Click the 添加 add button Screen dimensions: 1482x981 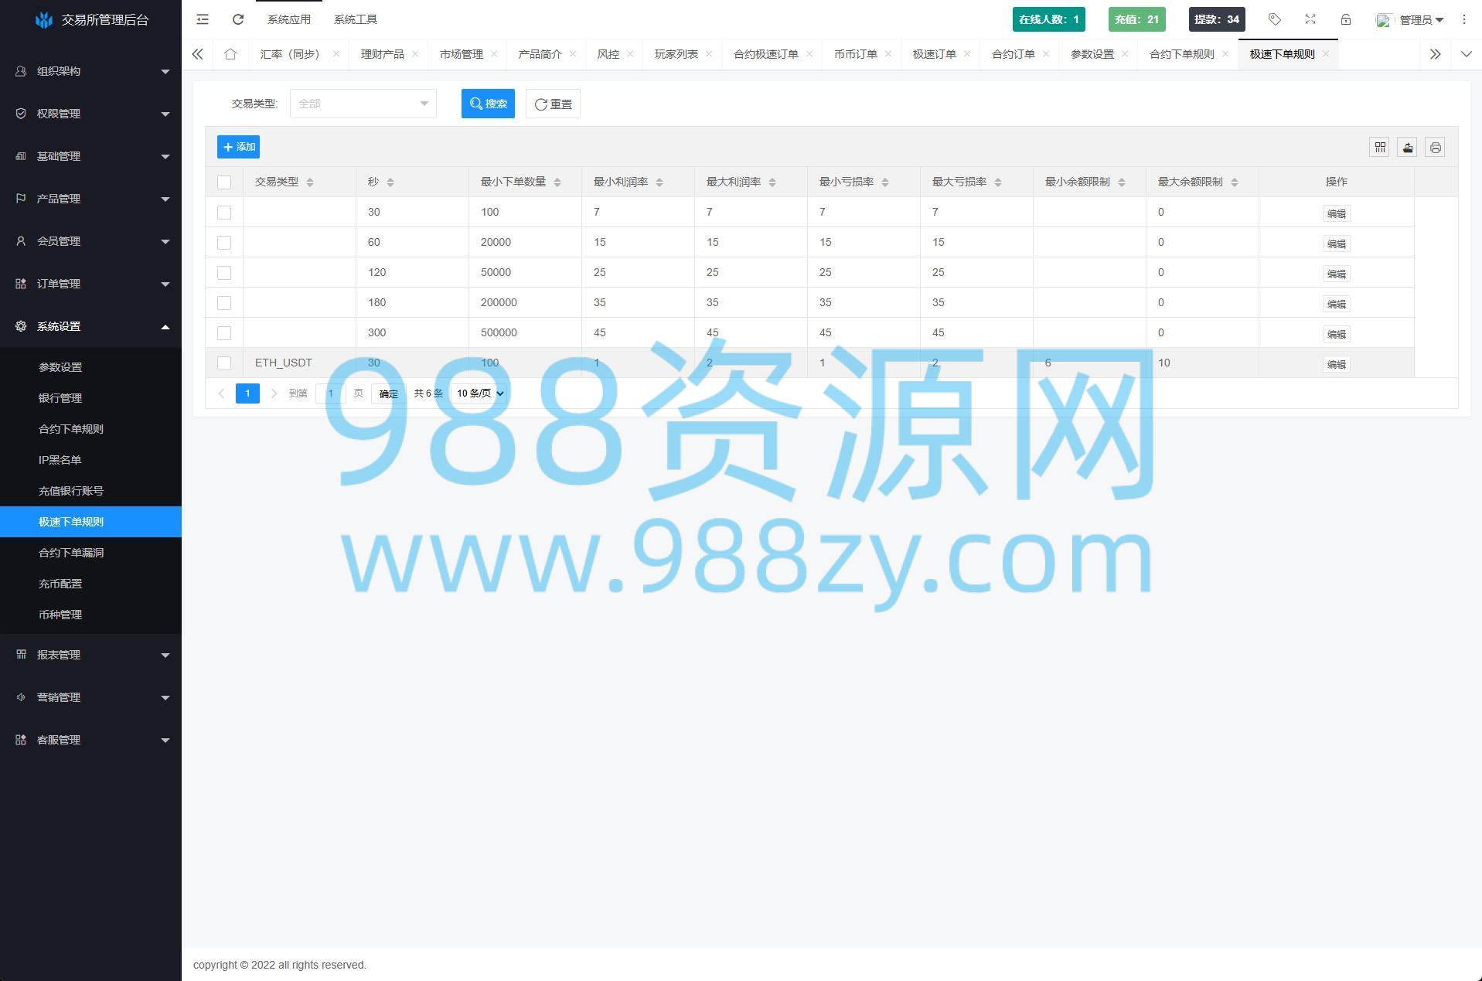tap(238, 147)
